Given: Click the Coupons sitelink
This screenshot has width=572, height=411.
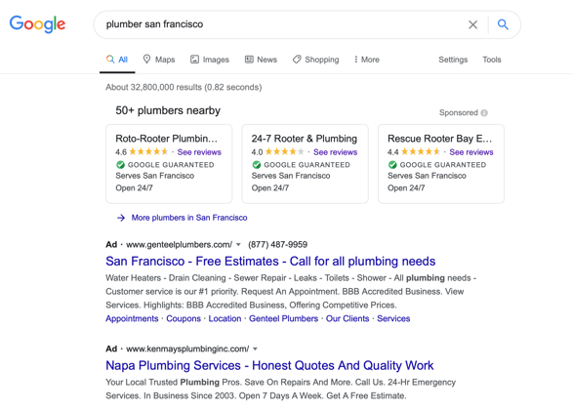Looking at the screenshot, I should [184, 318].
